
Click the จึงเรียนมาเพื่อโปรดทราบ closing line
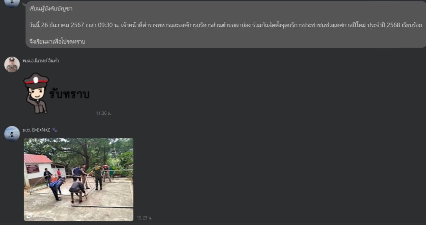click(57, 42)
